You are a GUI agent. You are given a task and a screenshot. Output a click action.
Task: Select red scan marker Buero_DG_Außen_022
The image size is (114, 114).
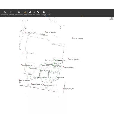click(x=22, y=65)
